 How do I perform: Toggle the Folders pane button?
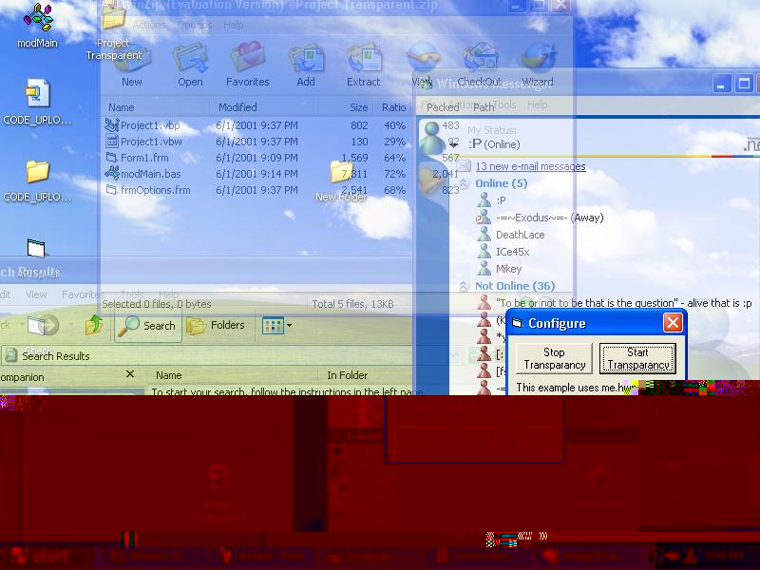click(x=217, y=325)
